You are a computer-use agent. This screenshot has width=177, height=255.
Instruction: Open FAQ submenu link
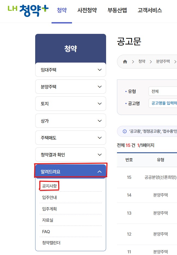click(46, 232)
